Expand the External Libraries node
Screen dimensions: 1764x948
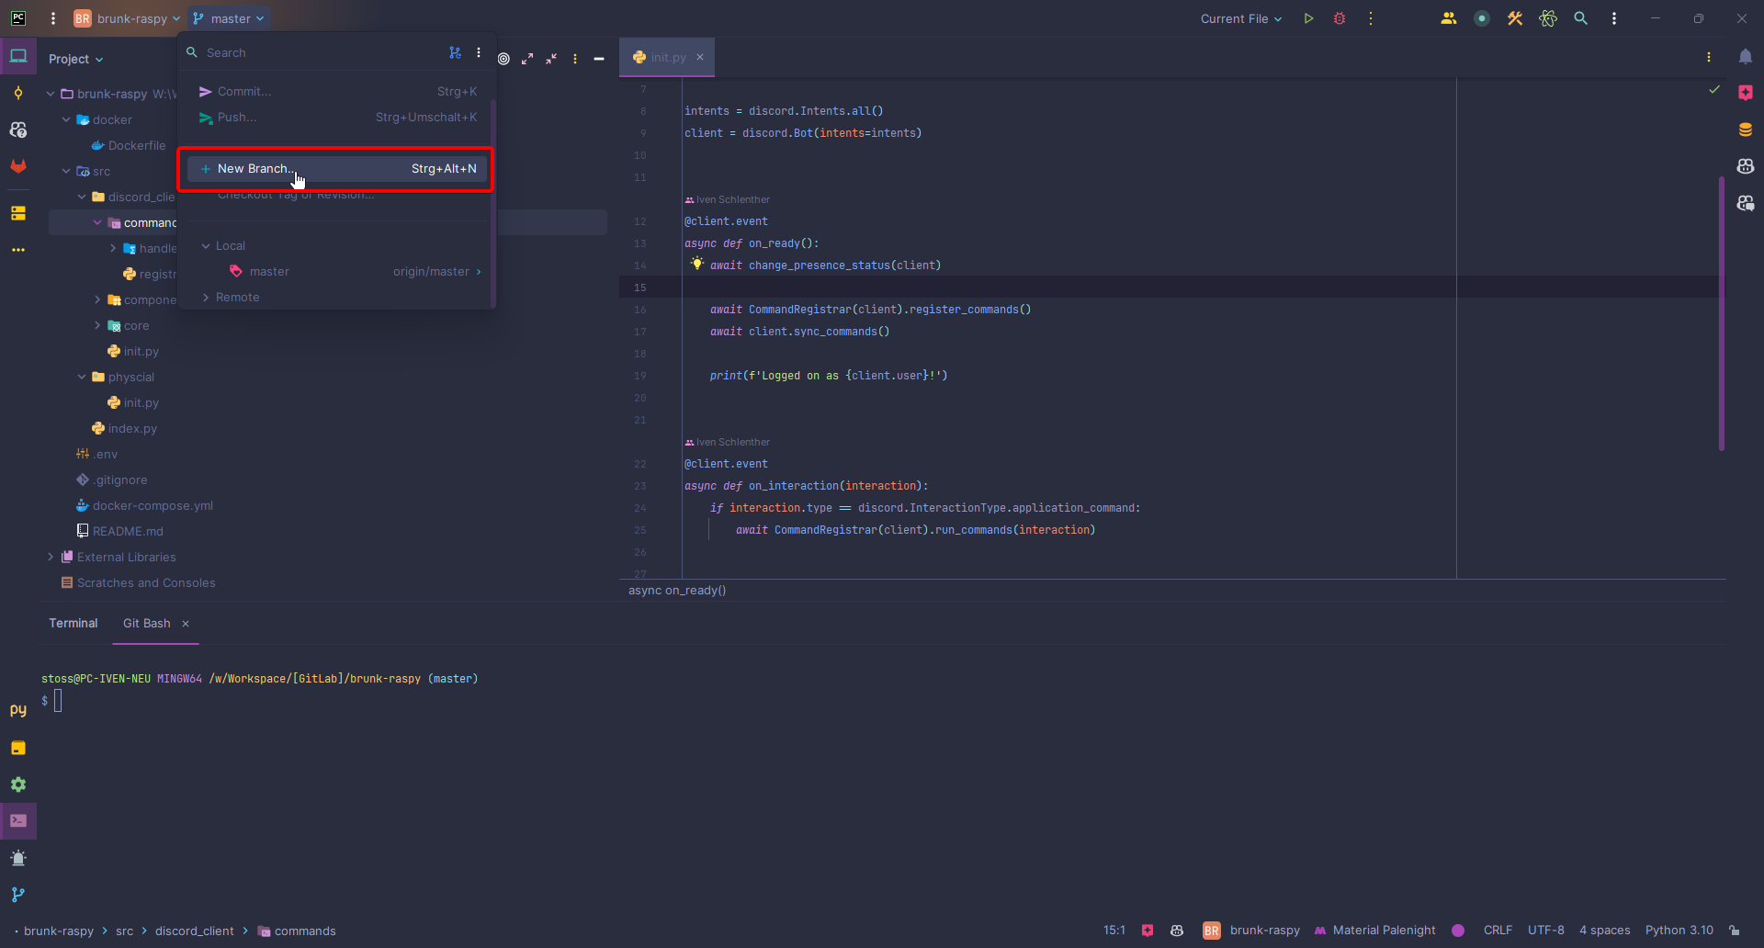tap(51, 557)
